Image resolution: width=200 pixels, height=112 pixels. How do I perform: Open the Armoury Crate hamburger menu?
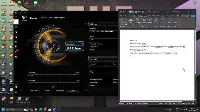(16, 17)
